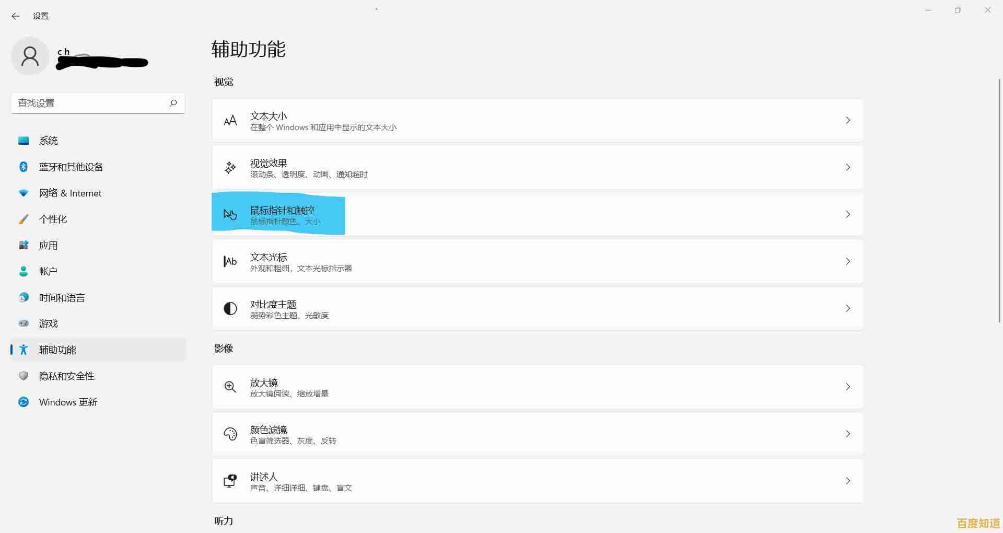Viewport: 1003px width, 533px height.
Task: Select the 蓝牙 Bluetooth sidebar icon
Action: (24, 167)
